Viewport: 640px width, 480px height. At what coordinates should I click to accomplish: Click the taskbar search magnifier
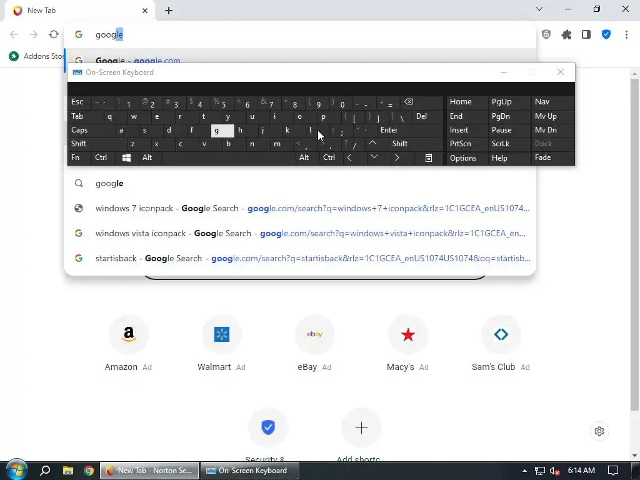point(45,471)
